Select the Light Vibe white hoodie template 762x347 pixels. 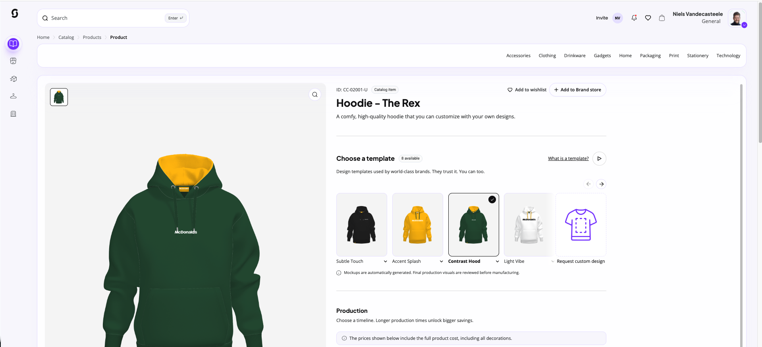coord(529,225)
